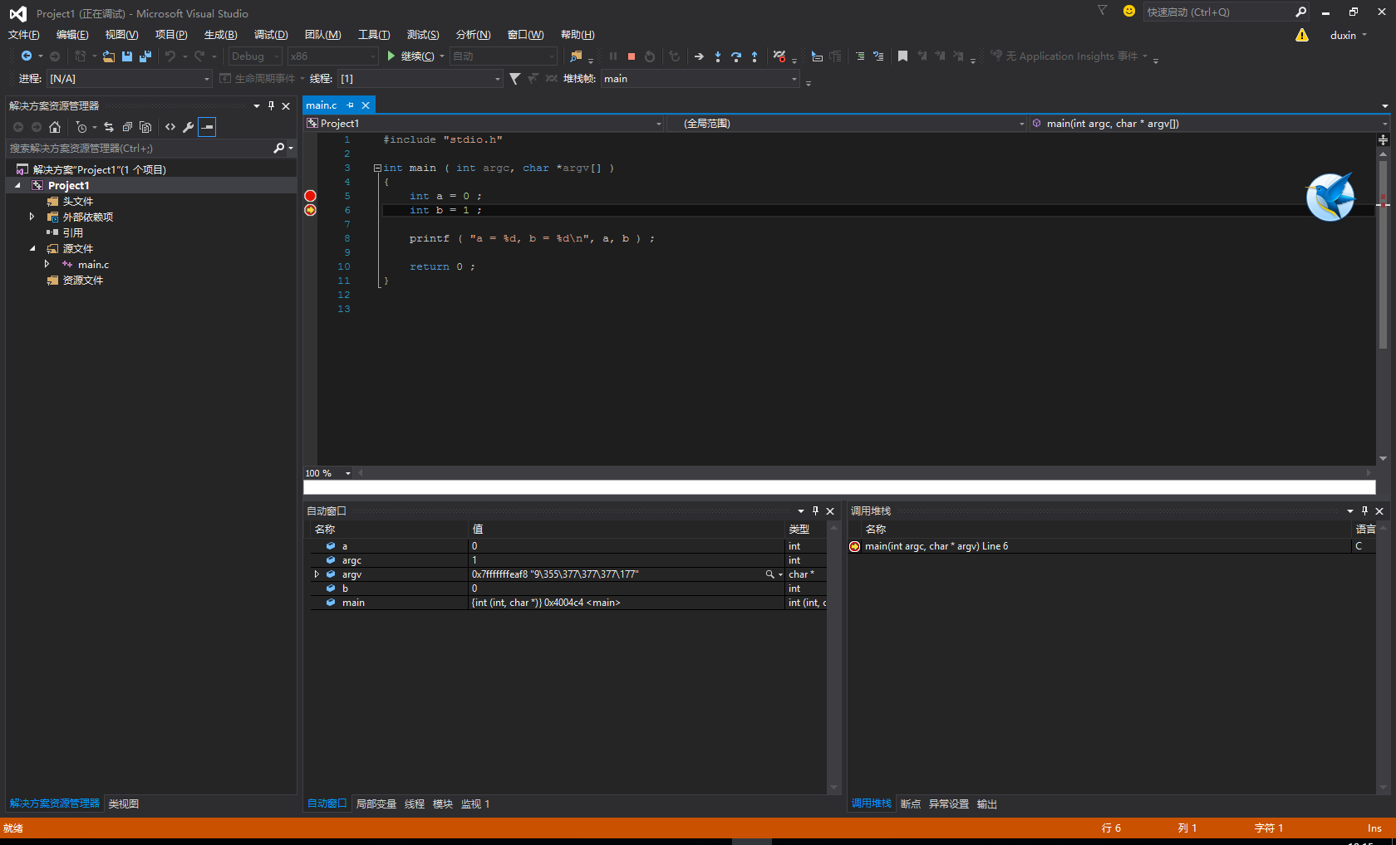This screenshot has width=1396, height=845.
Task: Open the 调试(D) menu
Action: [x=271, y=35]
